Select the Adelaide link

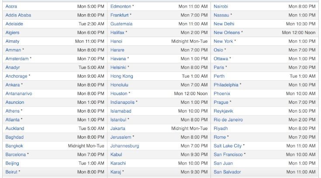[x=14, y=24]
